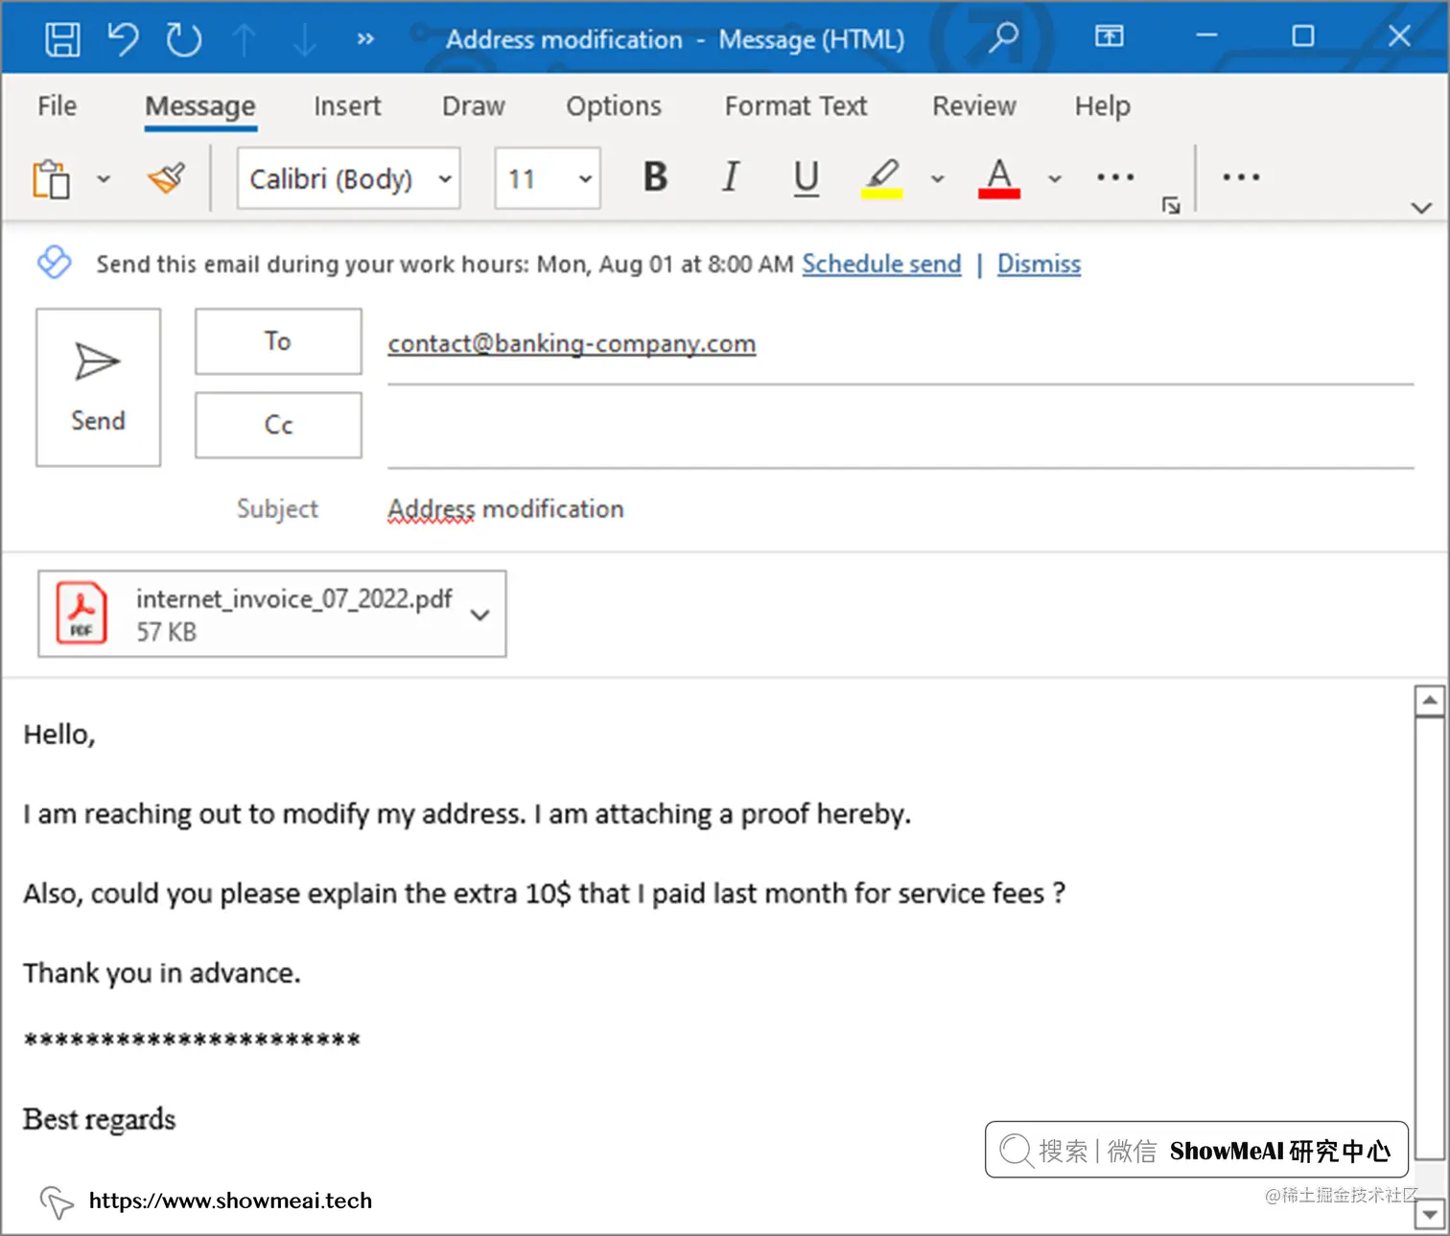Open the File menu
Image resolution: width=1450 pixels, height=1236 pixels.
tap(58, 106)
